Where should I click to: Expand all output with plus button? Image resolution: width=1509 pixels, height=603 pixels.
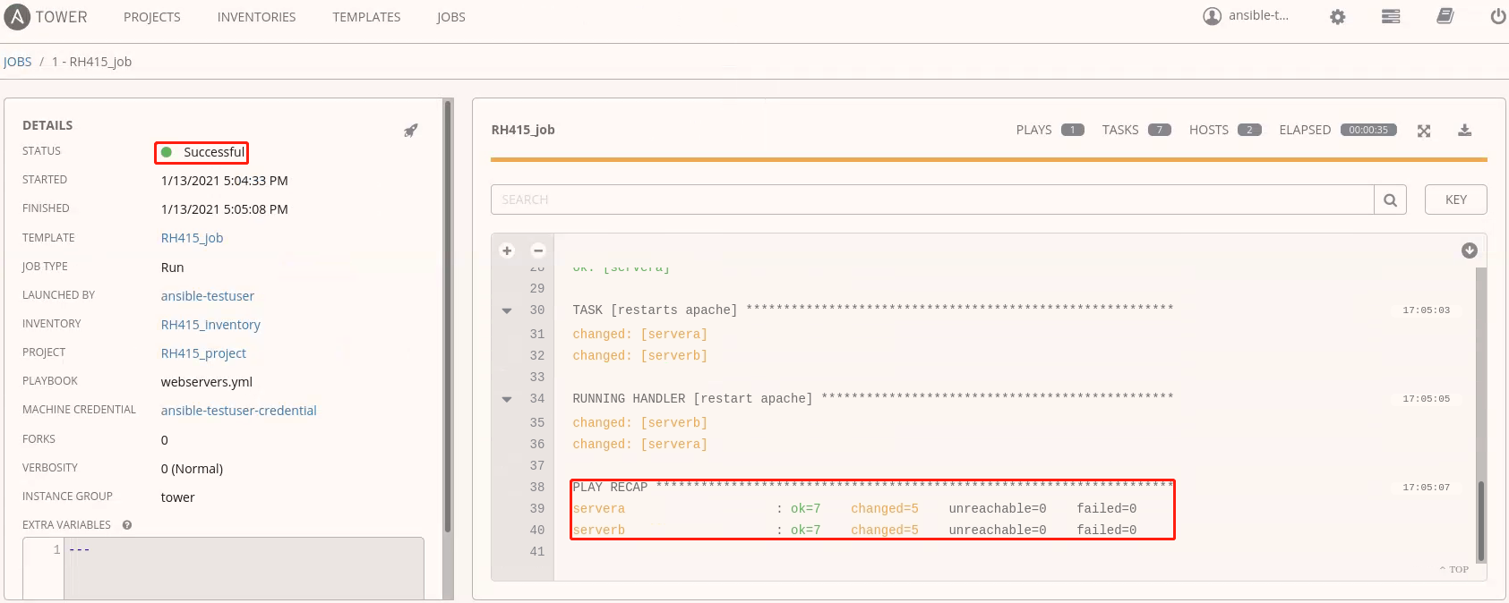(x=507, y=251)
